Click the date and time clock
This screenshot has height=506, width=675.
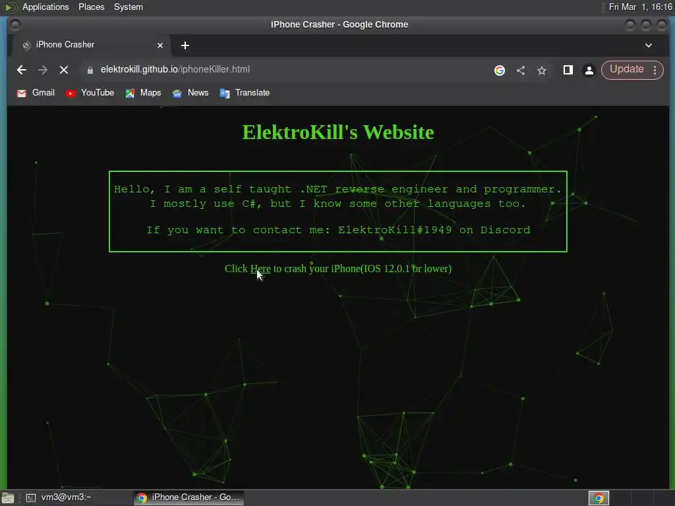pos(641,7)
